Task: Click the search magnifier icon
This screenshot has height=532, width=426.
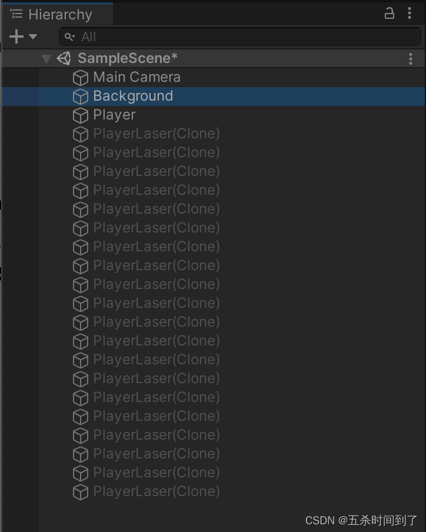Action: point(70,36)
